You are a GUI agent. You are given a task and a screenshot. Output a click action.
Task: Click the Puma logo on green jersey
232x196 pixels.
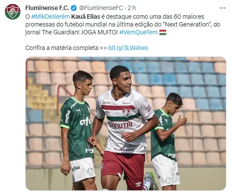[78, 110]
